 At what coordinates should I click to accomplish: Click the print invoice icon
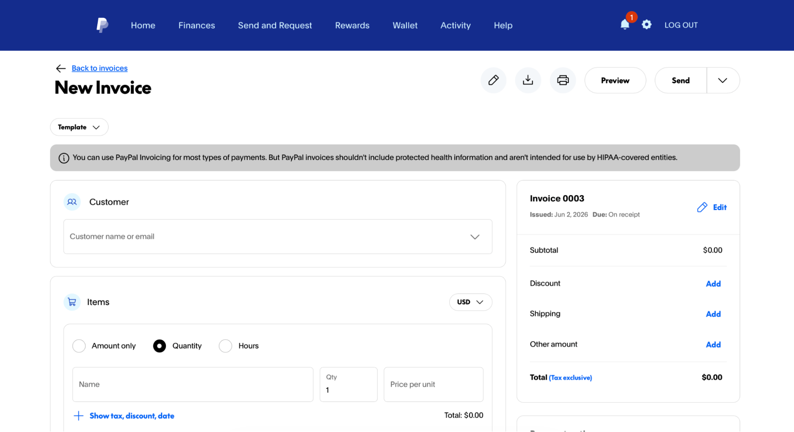pos(563,80)
